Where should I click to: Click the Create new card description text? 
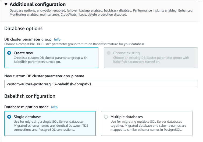pyautogui.click(x=51, y=60)
